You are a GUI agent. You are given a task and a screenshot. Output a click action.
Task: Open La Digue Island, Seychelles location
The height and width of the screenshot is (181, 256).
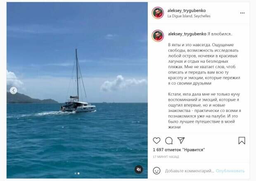[189, 16]
